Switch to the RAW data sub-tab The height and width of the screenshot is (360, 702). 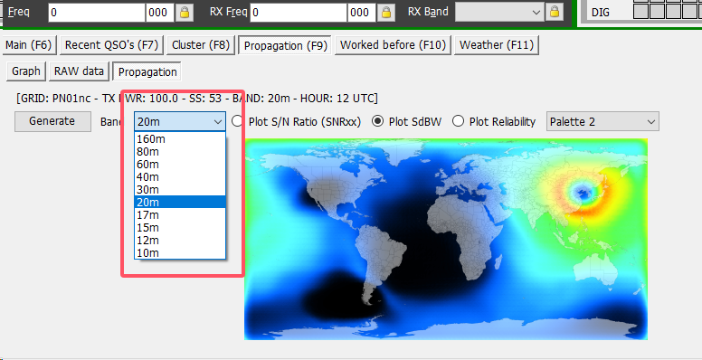tap(79, 71)
